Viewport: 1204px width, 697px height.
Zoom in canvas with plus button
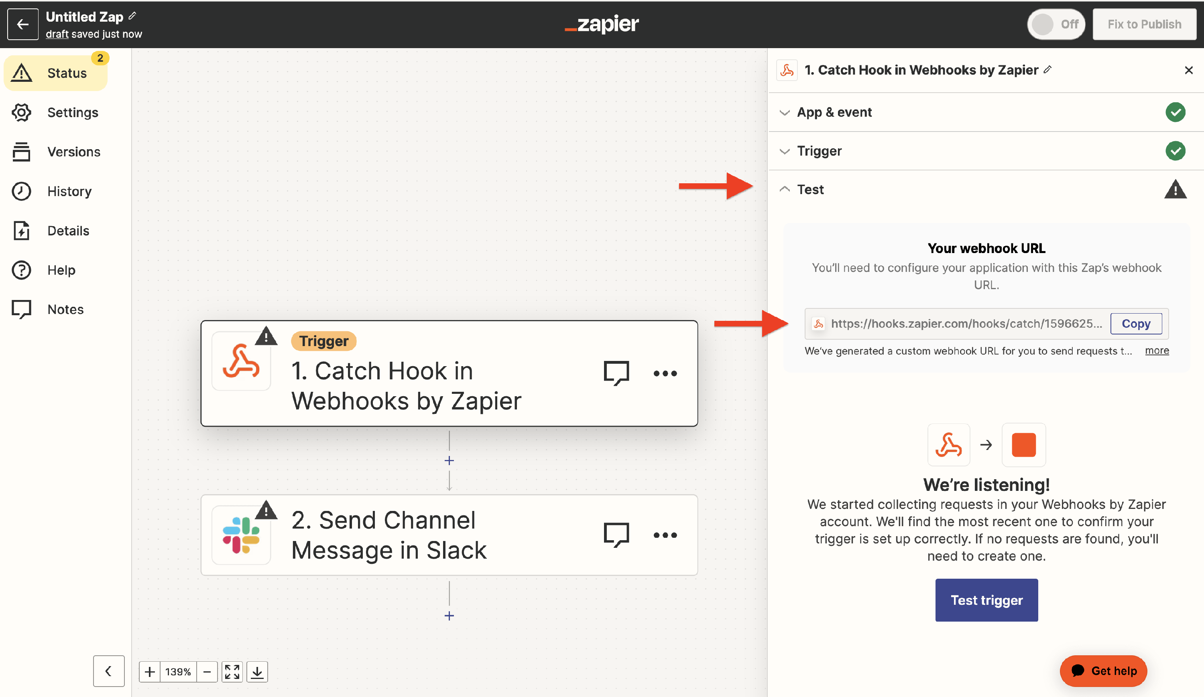150,672
